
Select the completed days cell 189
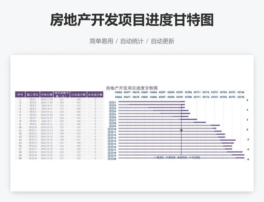click(x=79, y=100)
